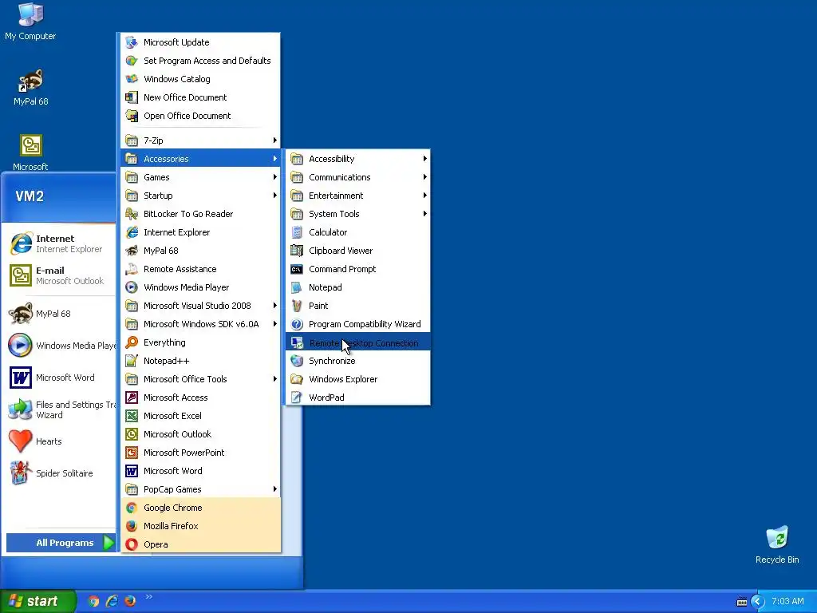This screenshot has width=817, height=613.
Task: Select Microsoft Word in programs list
Action: [x=200, y=471]
